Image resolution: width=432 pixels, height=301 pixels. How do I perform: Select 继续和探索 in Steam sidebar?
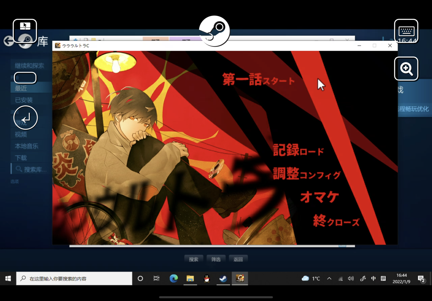[29, 66]
